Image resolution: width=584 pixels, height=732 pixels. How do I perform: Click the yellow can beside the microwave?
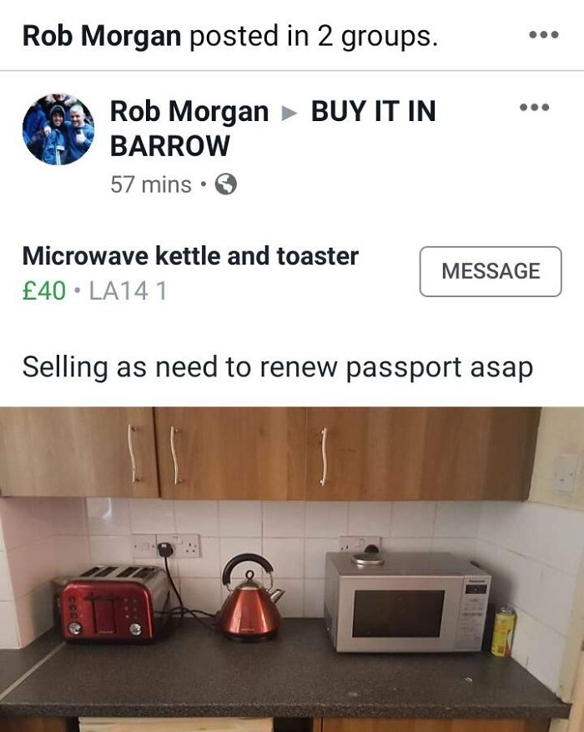pos(503,631)
